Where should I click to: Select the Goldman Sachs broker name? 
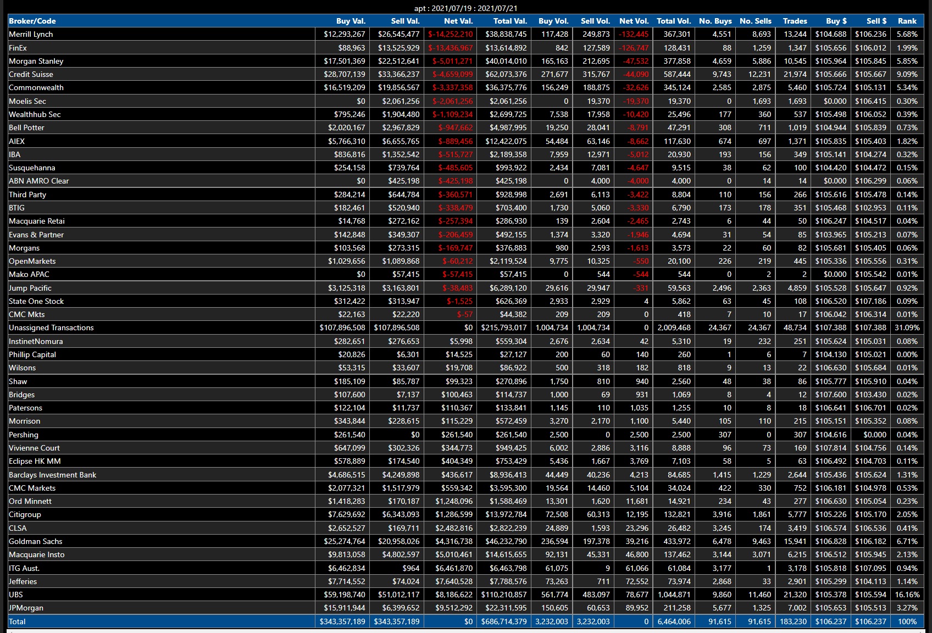(x=35, y=541)
